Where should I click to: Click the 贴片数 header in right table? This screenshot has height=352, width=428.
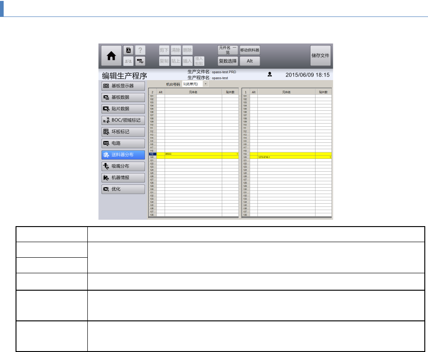[323, 92]
